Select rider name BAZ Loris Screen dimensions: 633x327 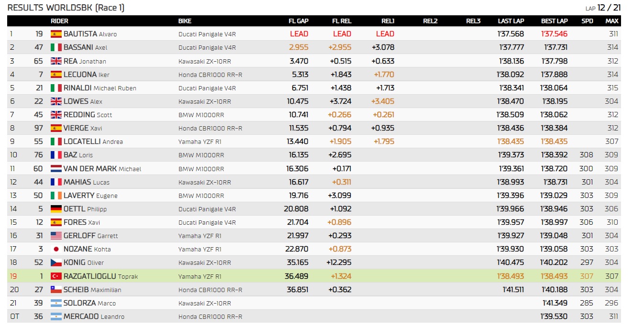78,155
